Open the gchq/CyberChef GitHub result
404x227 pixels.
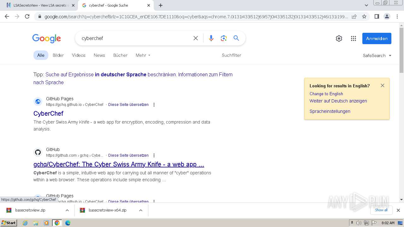[x=119, y=164]
